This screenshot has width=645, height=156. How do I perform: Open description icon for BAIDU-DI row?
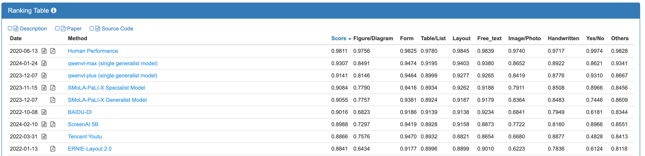click(x=44, y=112)
